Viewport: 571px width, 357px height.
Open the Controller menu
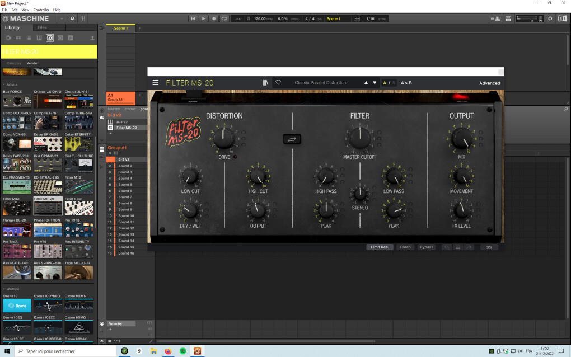pos(41,10)
